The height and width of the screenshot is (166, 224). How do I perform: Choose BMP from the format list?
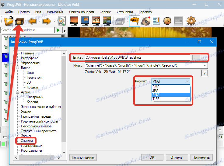171,87
